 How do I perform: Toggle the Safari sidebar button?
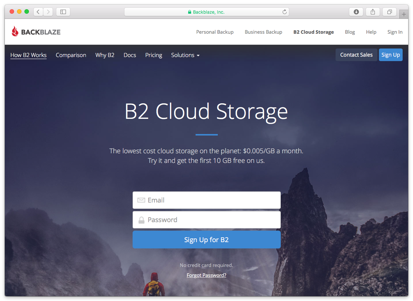pyautogui.click(x=63, y=12)
